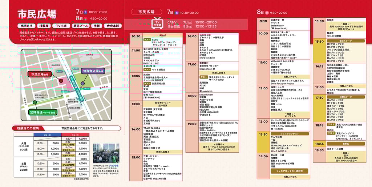The height and width of the screenshot is (187, 372).
Task: Click the A席 300席 row header
Action: 24,146
